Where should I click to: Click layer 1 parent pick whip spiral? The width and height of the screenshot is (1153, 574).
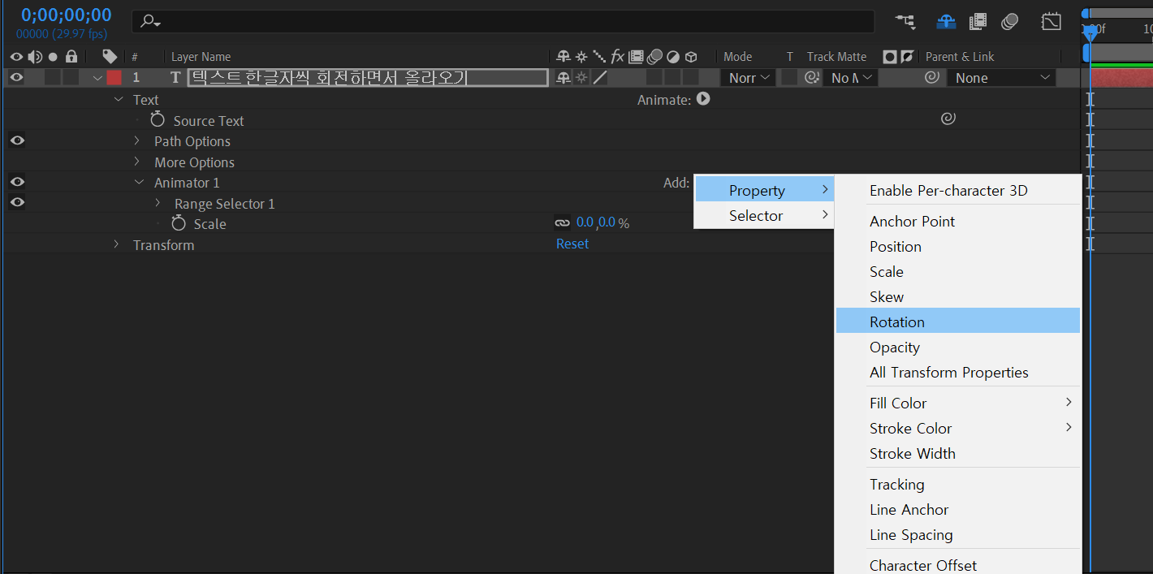click(x=932, y=77)
